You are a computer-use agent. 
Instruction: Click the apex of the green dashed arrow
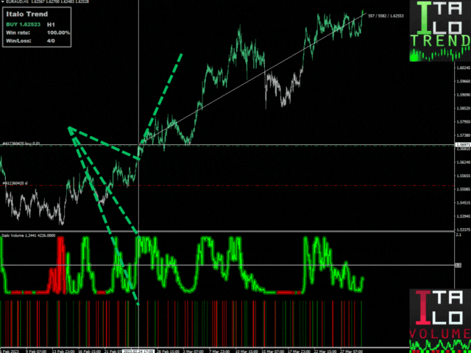[x=69, y=128]
